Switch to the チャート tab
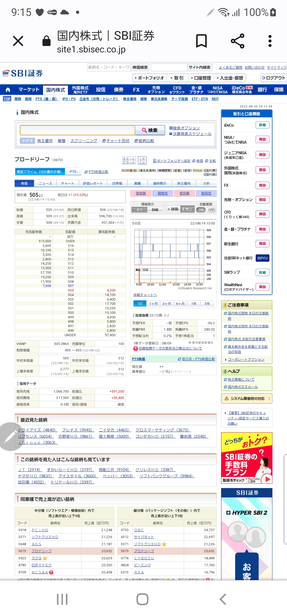287x616 pixels. [67, 184]
